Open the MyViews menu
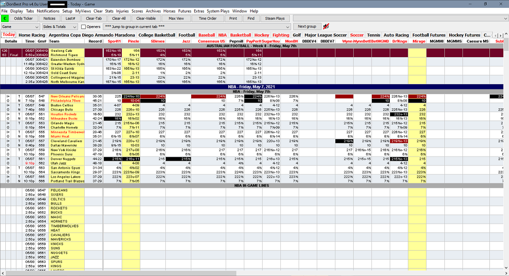 pos(83,11)
